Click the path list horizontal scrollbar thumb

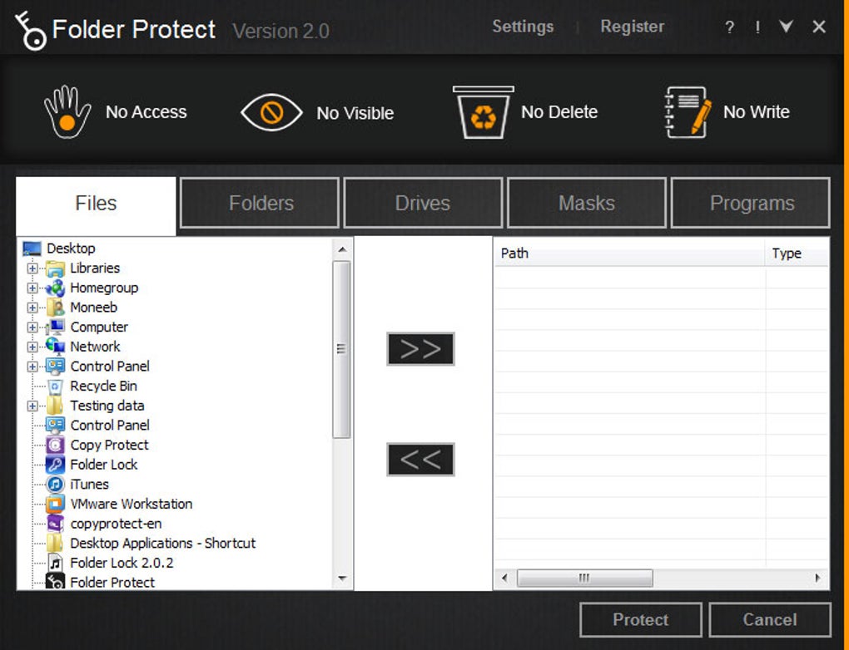tap(585, 578)
